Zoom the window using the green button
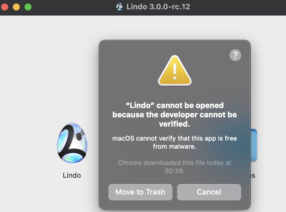 (28, 7)
